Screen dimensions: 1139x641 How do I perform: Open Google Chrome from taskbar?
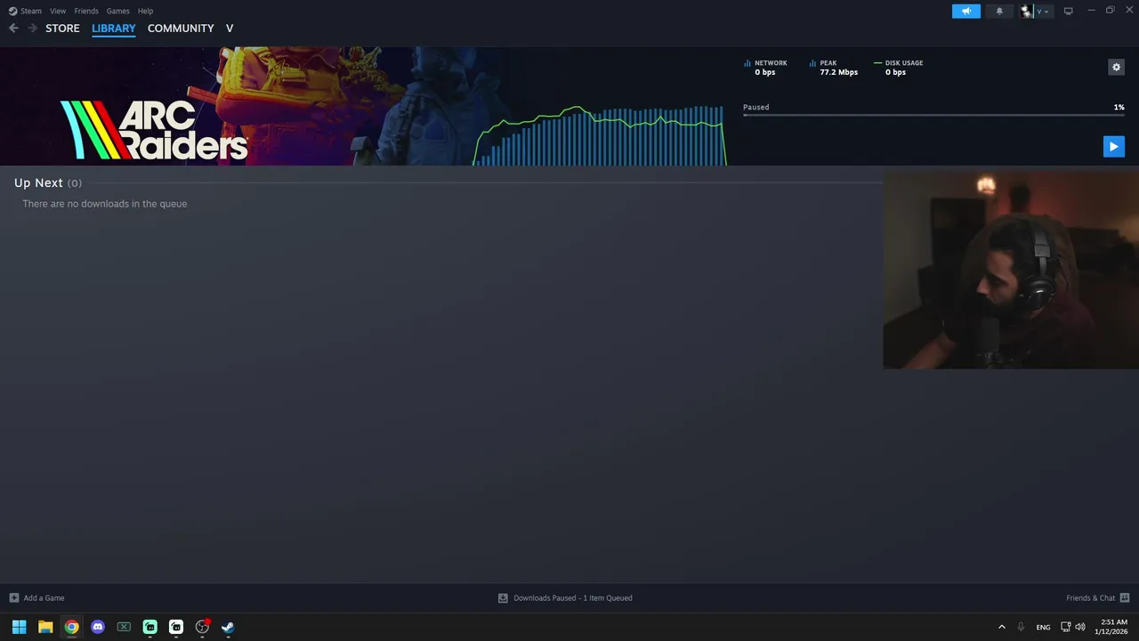[71, 627]
